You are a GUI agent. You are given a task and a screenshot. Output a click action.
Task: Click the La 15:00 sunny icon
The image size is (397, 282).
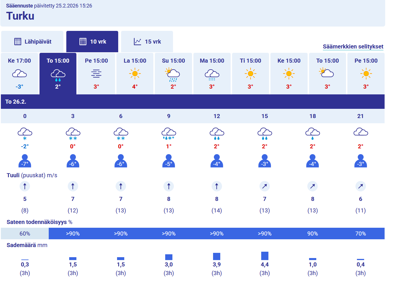pos(135,74)
